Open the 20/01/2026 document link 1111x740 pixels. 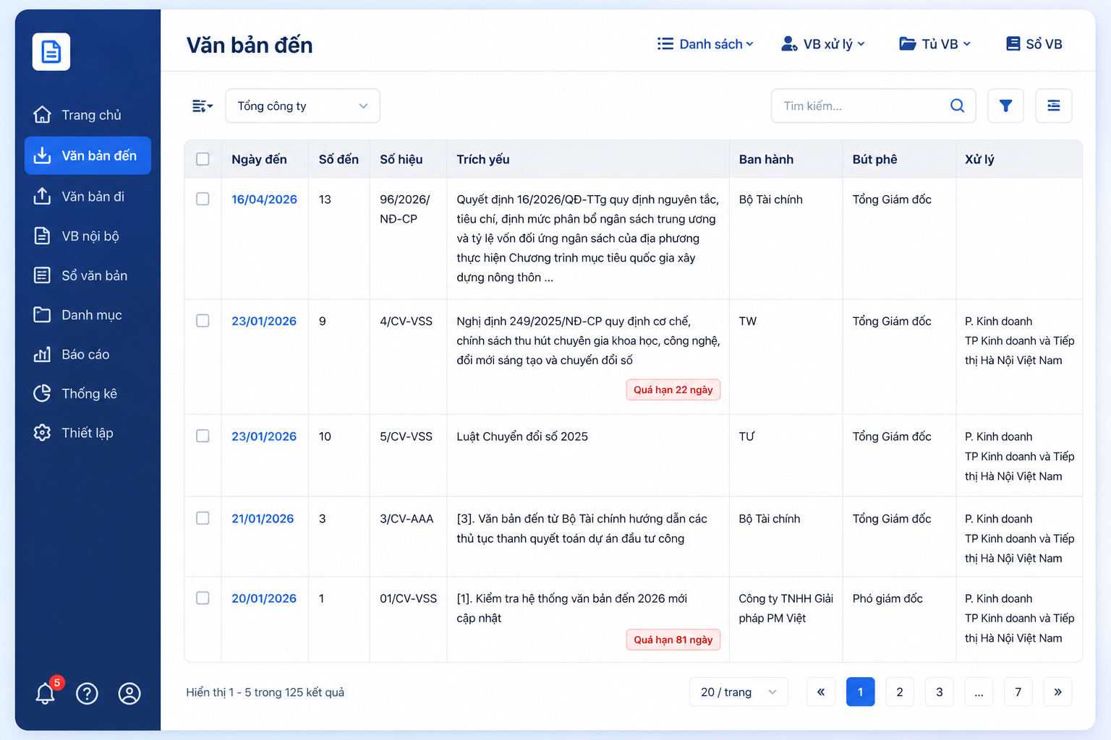point(264,598)
